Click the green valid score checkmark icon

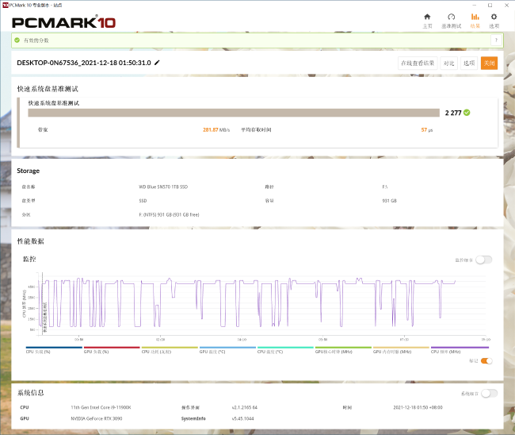pyautogui.click(x=17, y=40)
